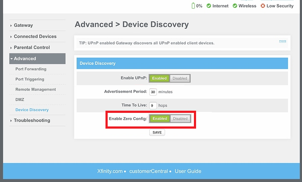302x182 pixels.
Task: Click the Wireless green checkmark icon
Action: (x=235, y=6)
